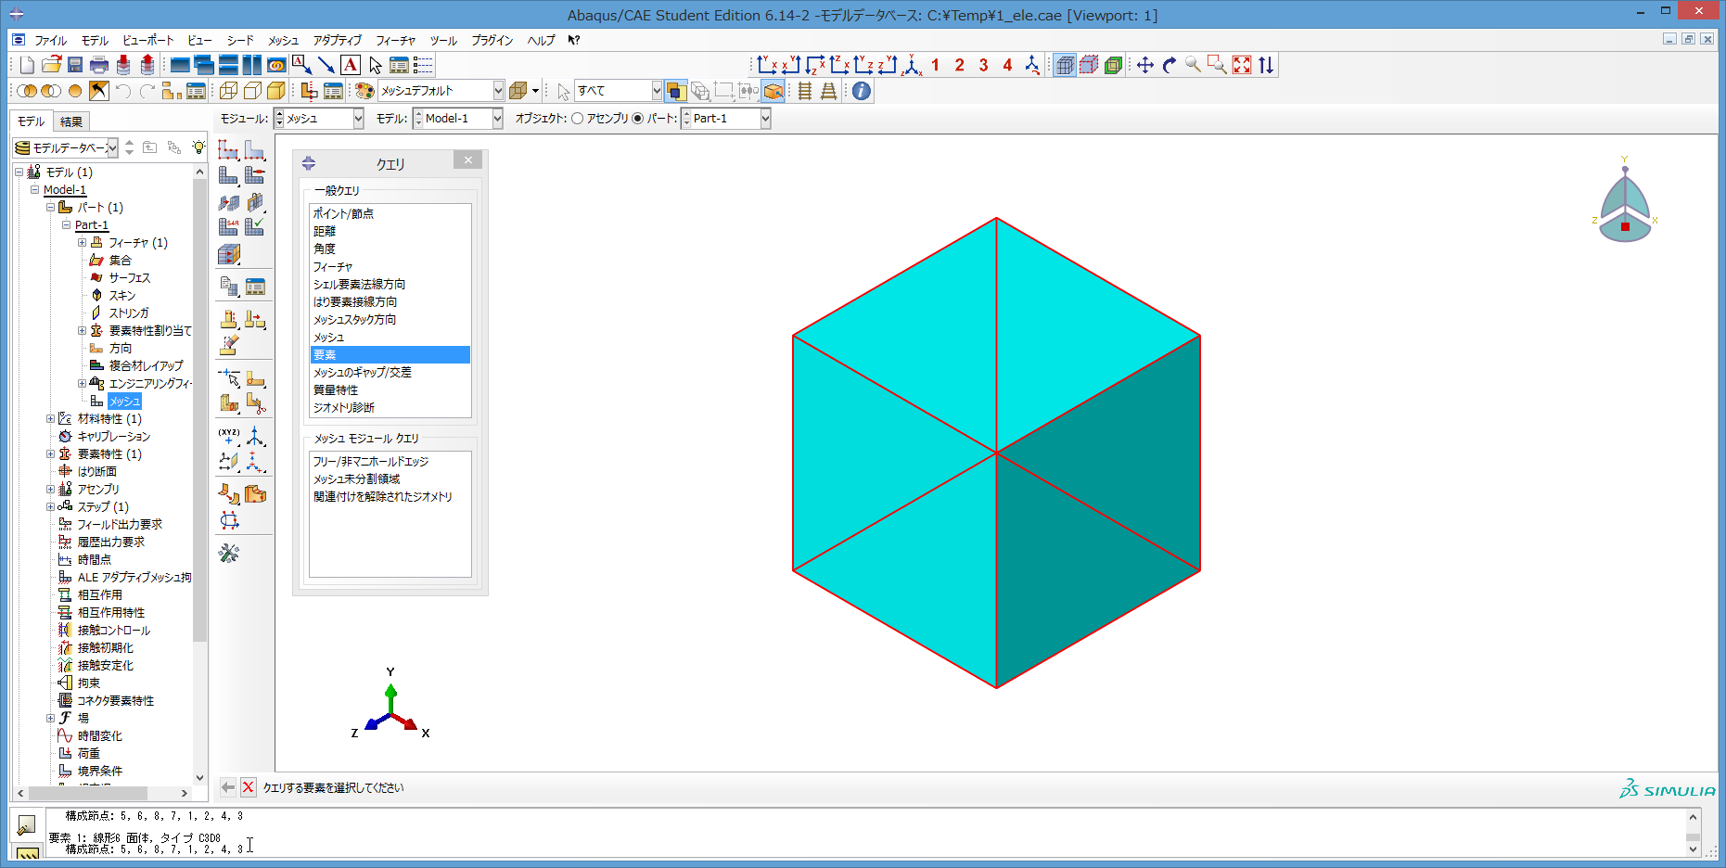The image size is (1726, 868).
Task: Select the アセンブリ object radio button
Action: click(578, 119)
